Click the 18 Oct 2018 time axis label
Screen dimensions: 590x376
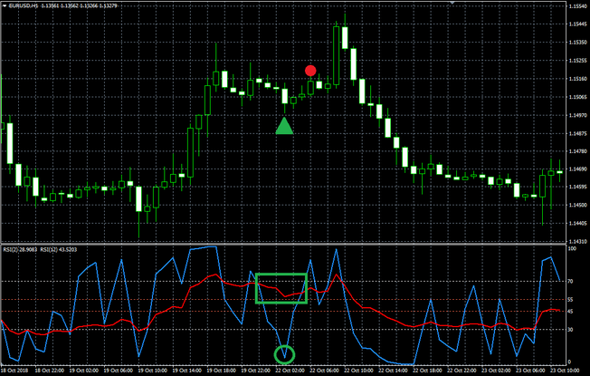tap(14, 371)
